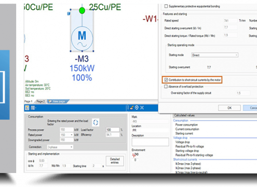Image resolution: width=257 pixels, height=187 pixels.
Task: Click Ik3max (max 3-phase) row
Action: click(x=188, y=164)
